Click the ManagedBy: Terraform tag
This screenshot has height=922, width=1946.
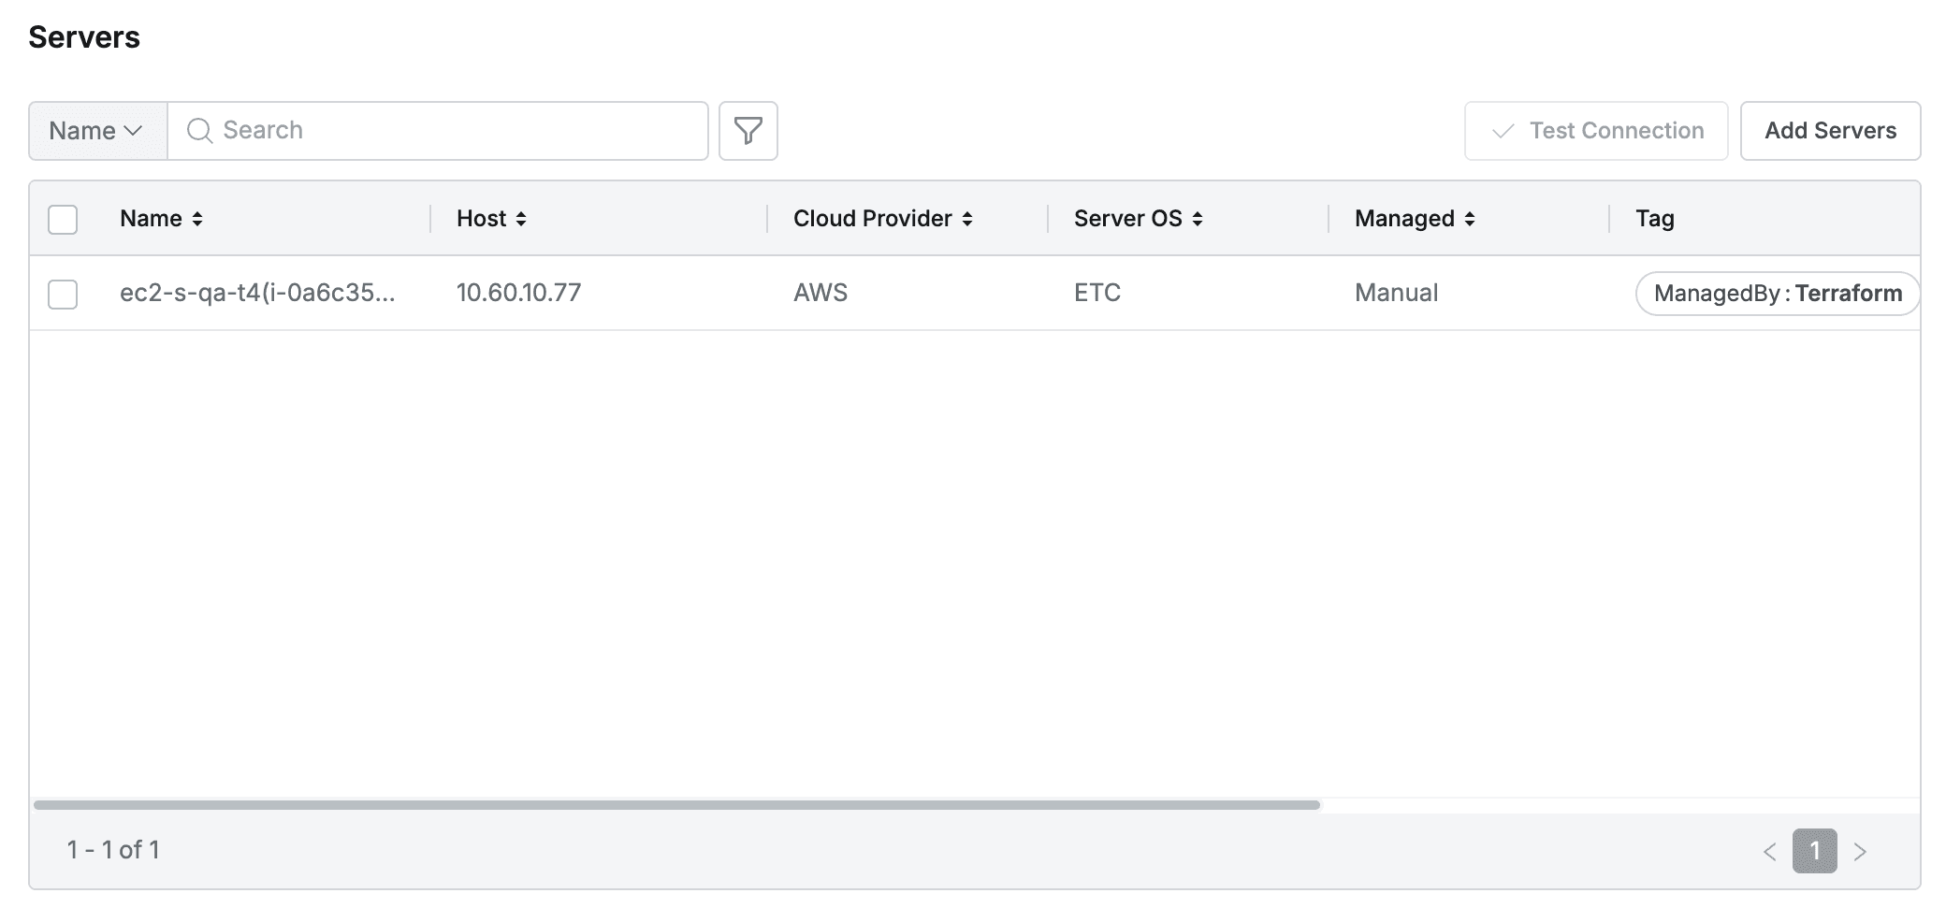coord(1777,294)
